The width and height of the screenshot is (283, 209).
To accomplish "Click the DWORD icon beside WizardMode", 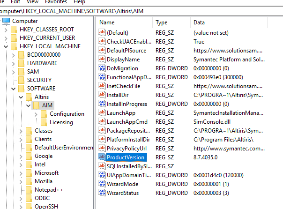I will pos(102,184).
